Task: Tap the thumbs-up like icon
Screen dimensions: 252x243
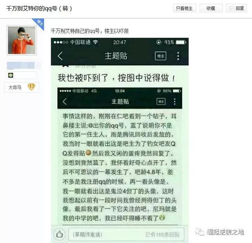Action: point(59,234)
